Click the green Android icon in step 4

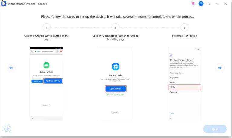coord(46,65)
